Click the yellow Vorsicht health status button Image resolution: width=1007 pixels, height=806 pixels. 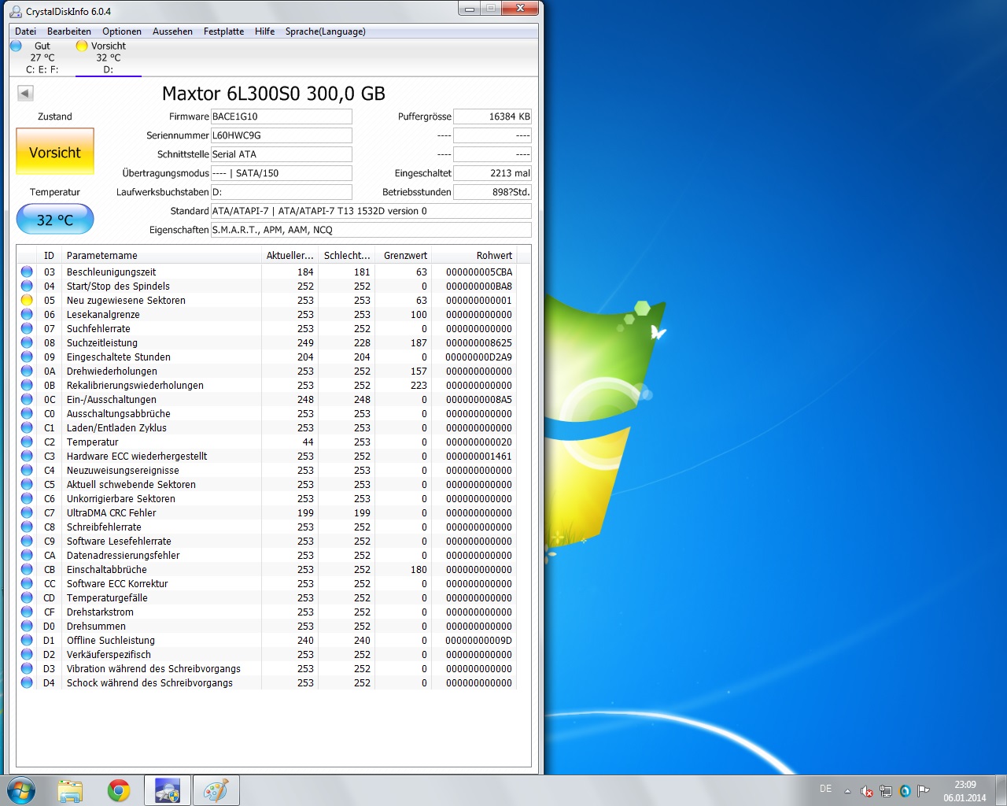point(55,152)
